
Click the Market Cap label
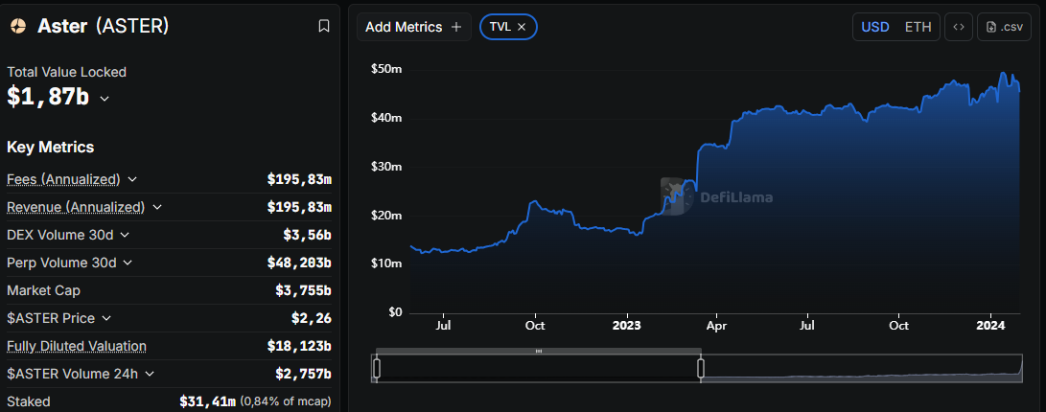[x=43, y=290]
